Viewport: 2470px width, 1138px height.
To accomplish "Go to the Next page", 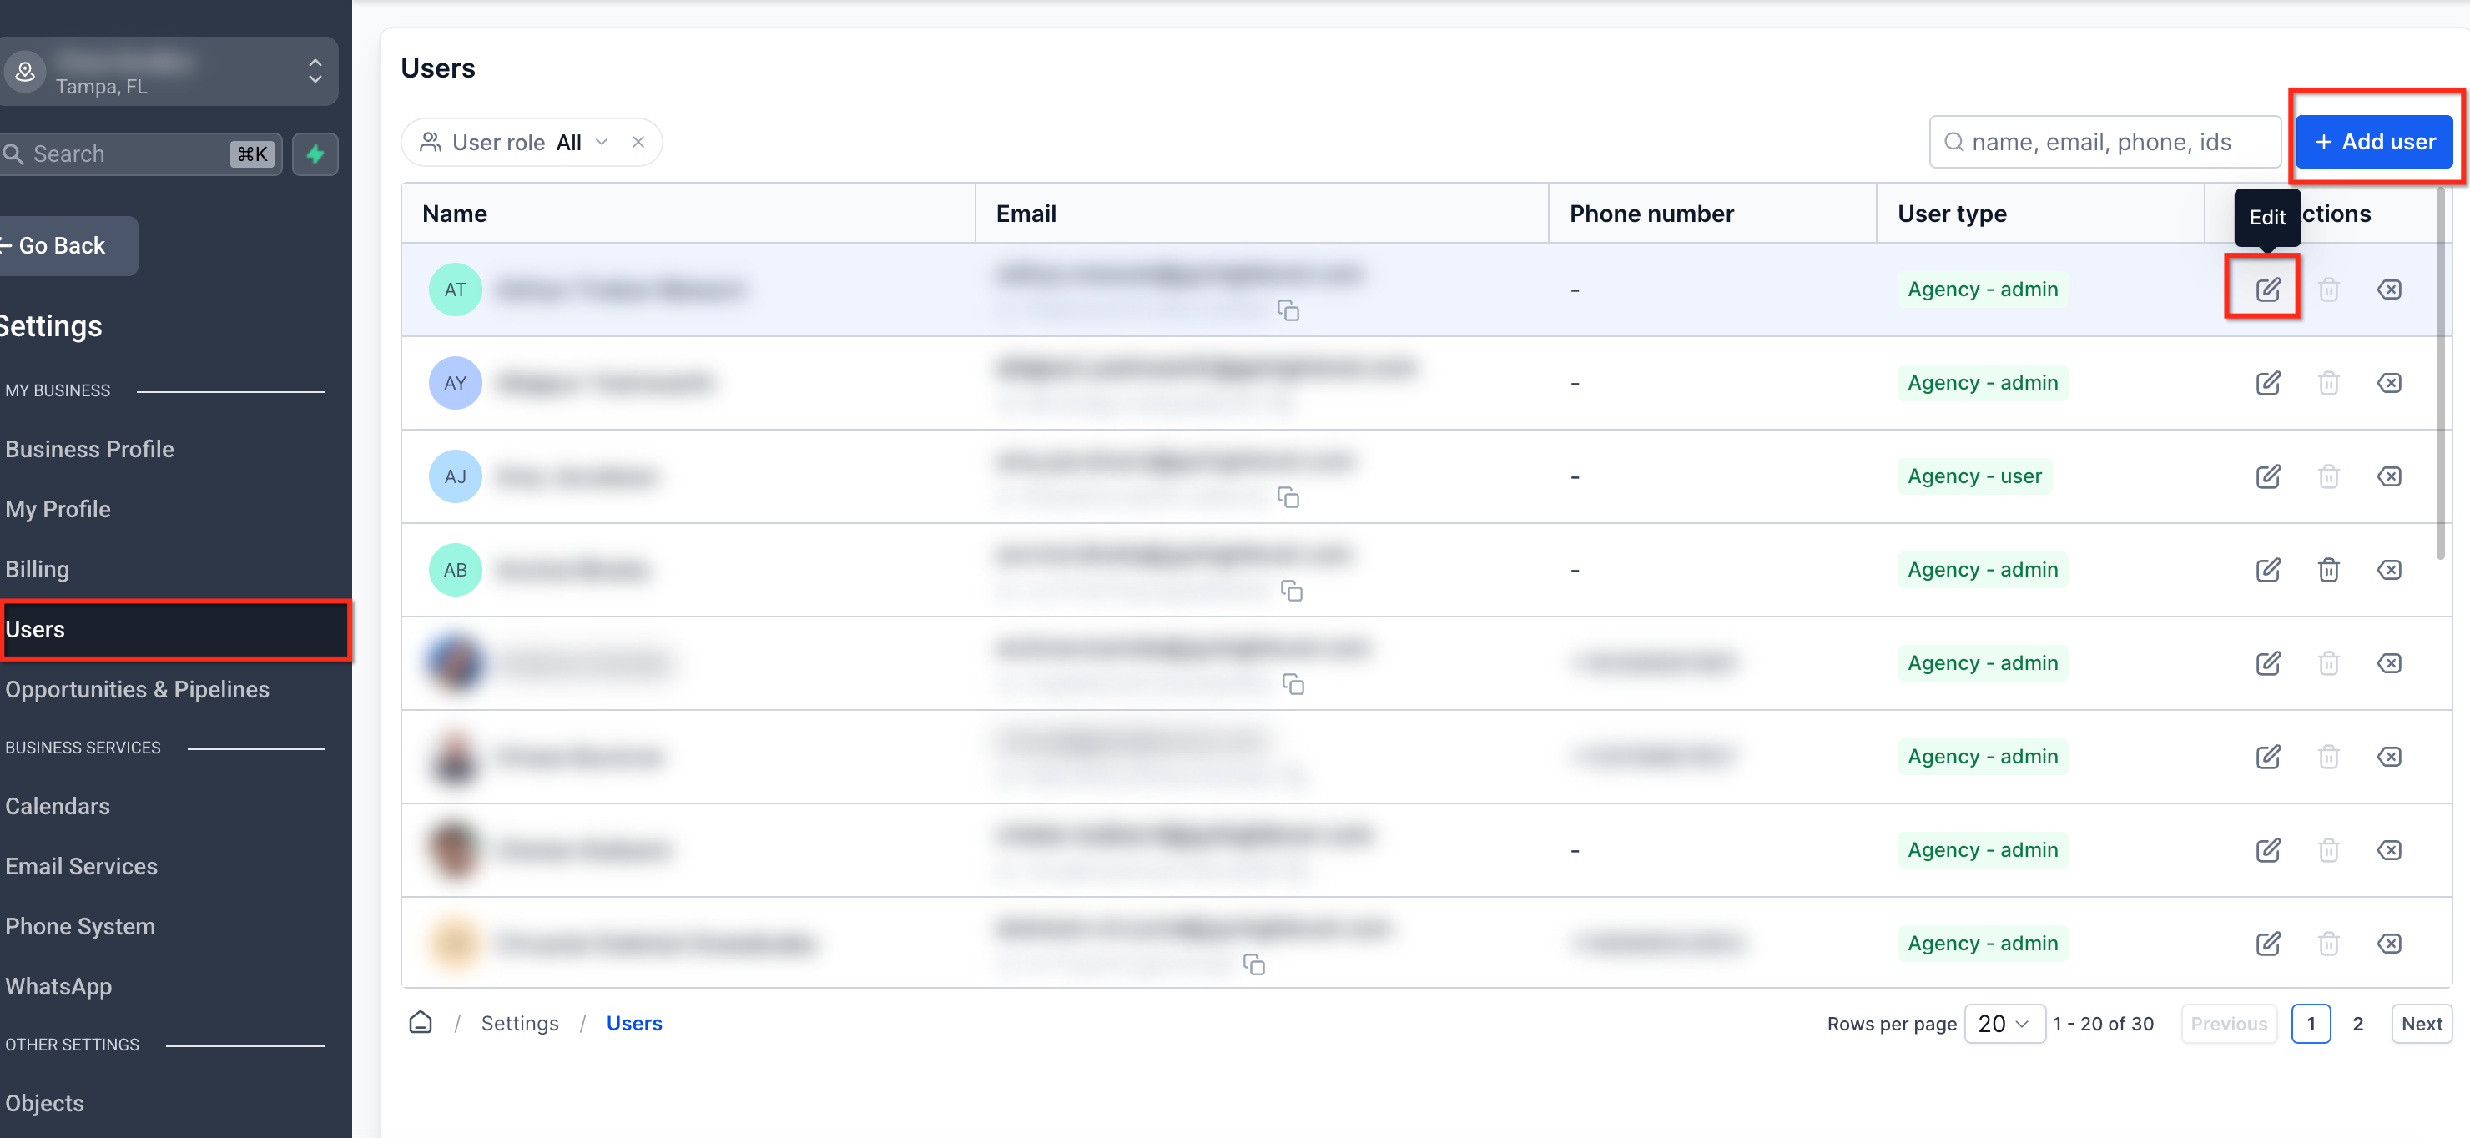I will tap(2421, 1023).
